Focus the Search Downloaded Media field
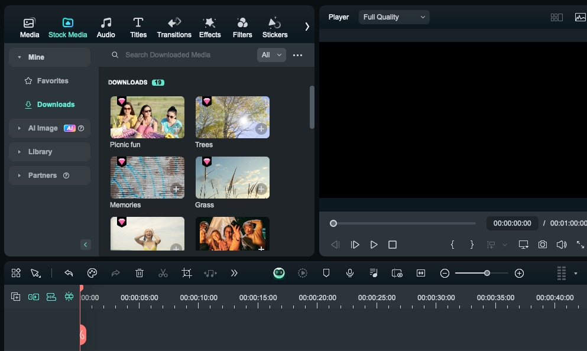Viewport: 587px width, 351px height. click(x=180, y=55)
